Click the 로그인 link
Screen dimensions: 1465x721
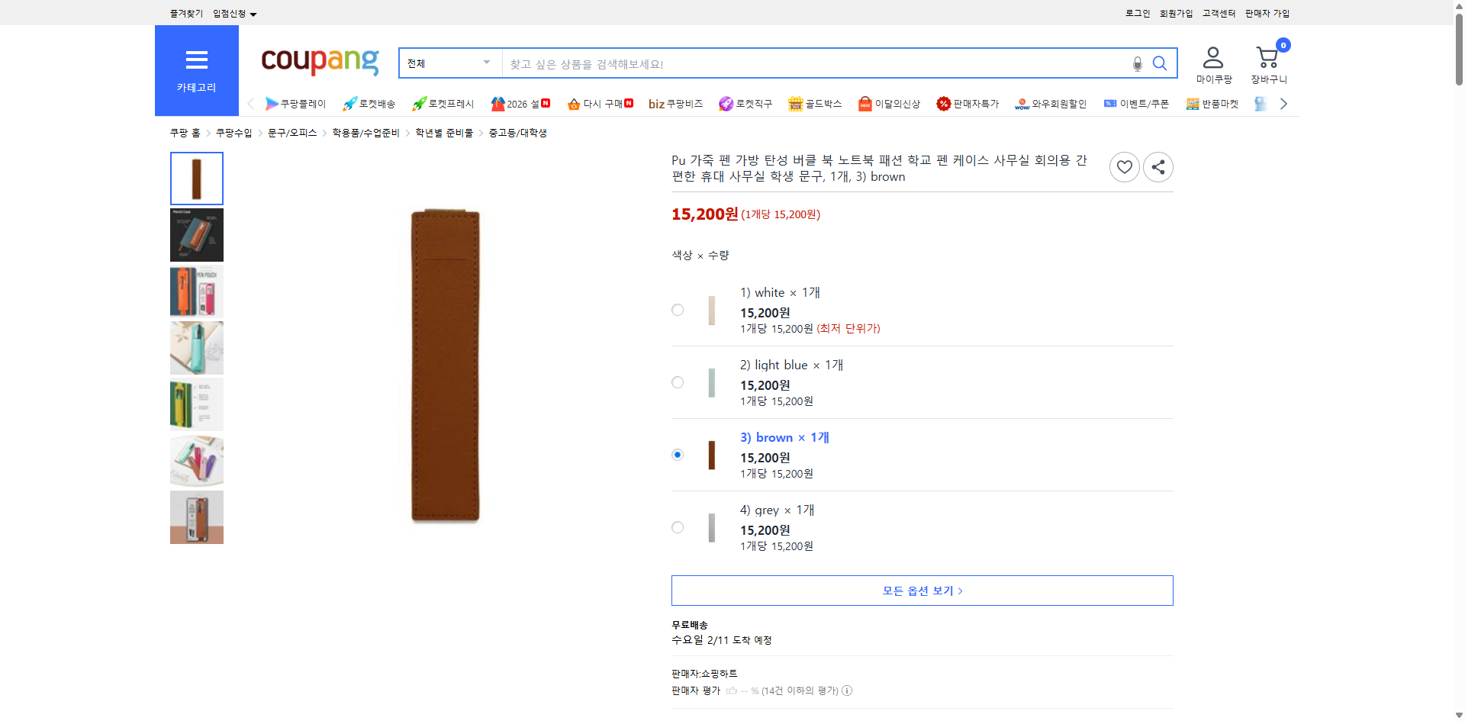(1136, 13)
